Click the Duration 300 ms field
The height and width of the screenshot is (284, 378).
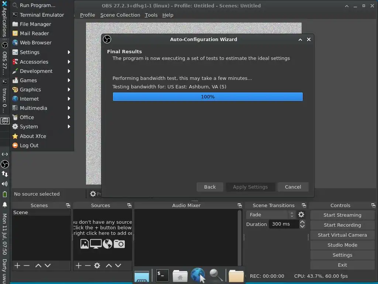click(284, 224)
